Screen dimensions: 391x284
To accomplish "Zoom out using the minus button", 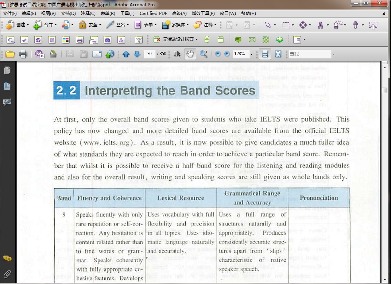I will 218,54.
